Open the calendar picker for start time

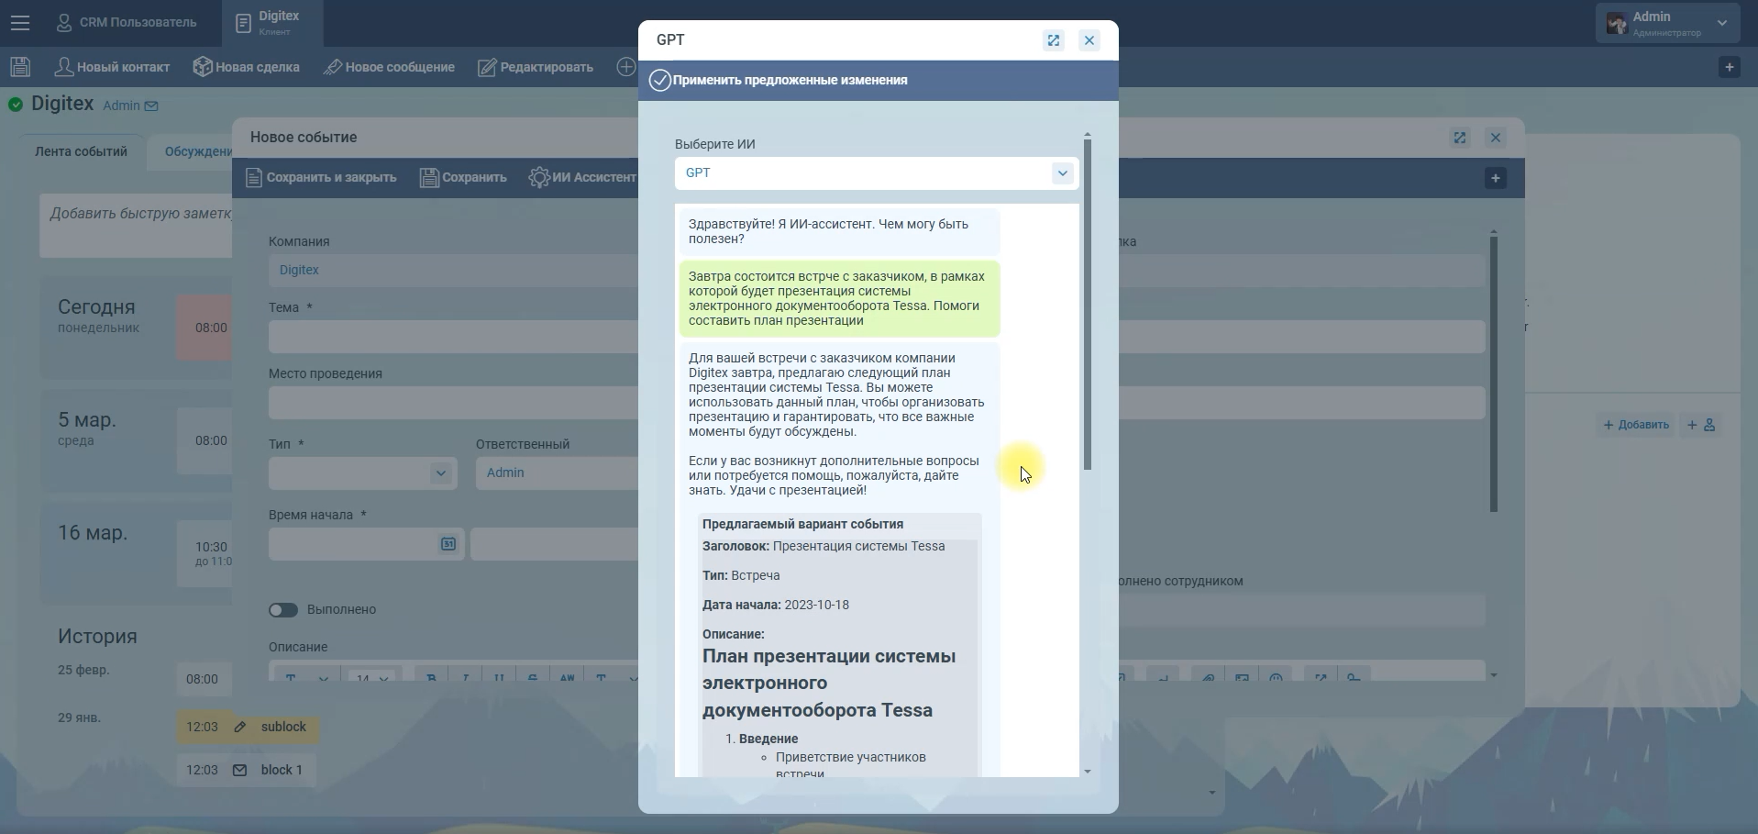[x=448, y=544]
